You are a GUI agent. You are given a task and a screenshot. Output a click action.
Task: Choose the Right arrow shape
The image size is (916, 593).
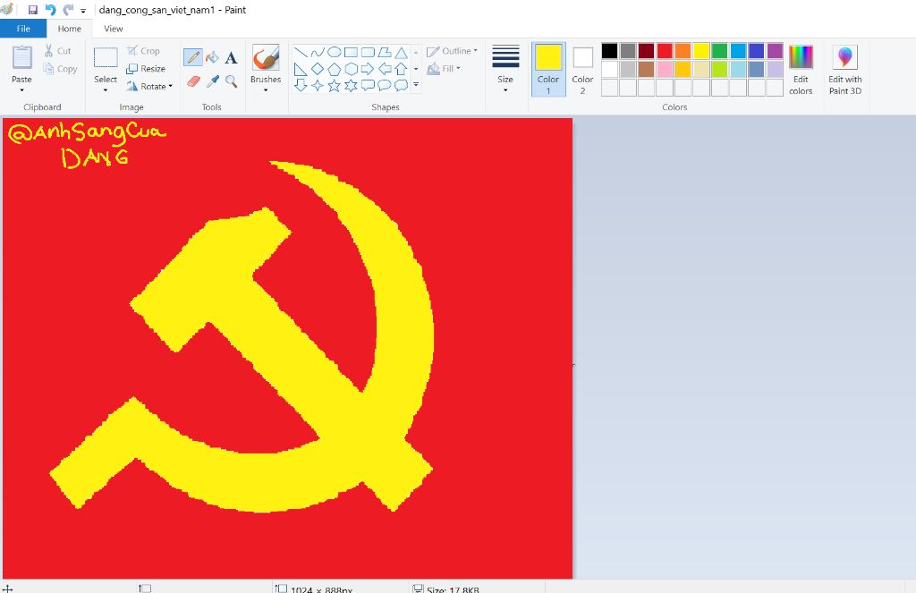pos(368,69)
